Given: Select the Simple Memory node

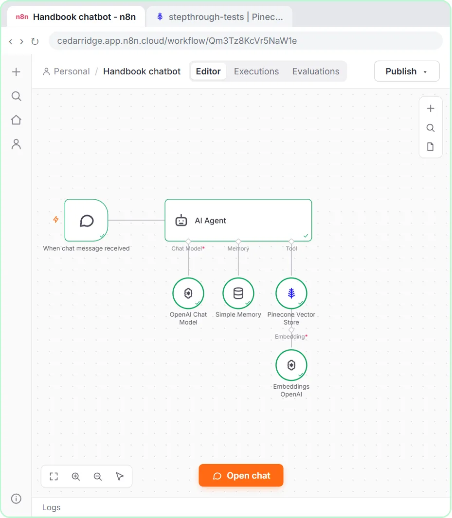Looking at the screenshot, I should point(238,294).
